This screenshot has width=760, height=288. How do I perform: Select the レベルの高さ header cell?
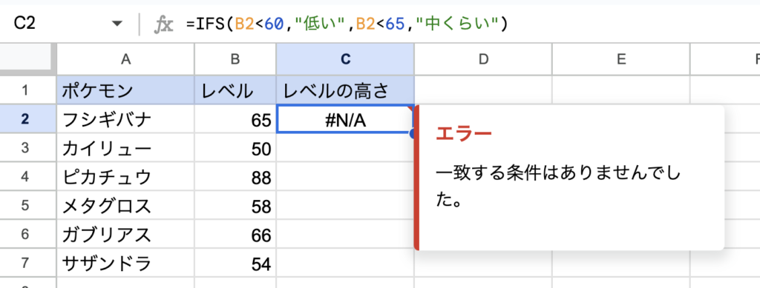click(345, 90)
